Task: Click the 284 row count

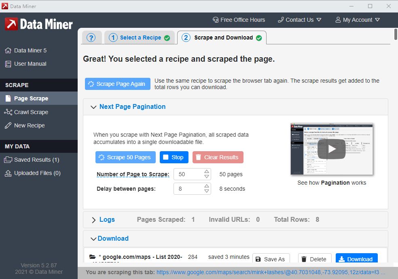Action: 193,257
